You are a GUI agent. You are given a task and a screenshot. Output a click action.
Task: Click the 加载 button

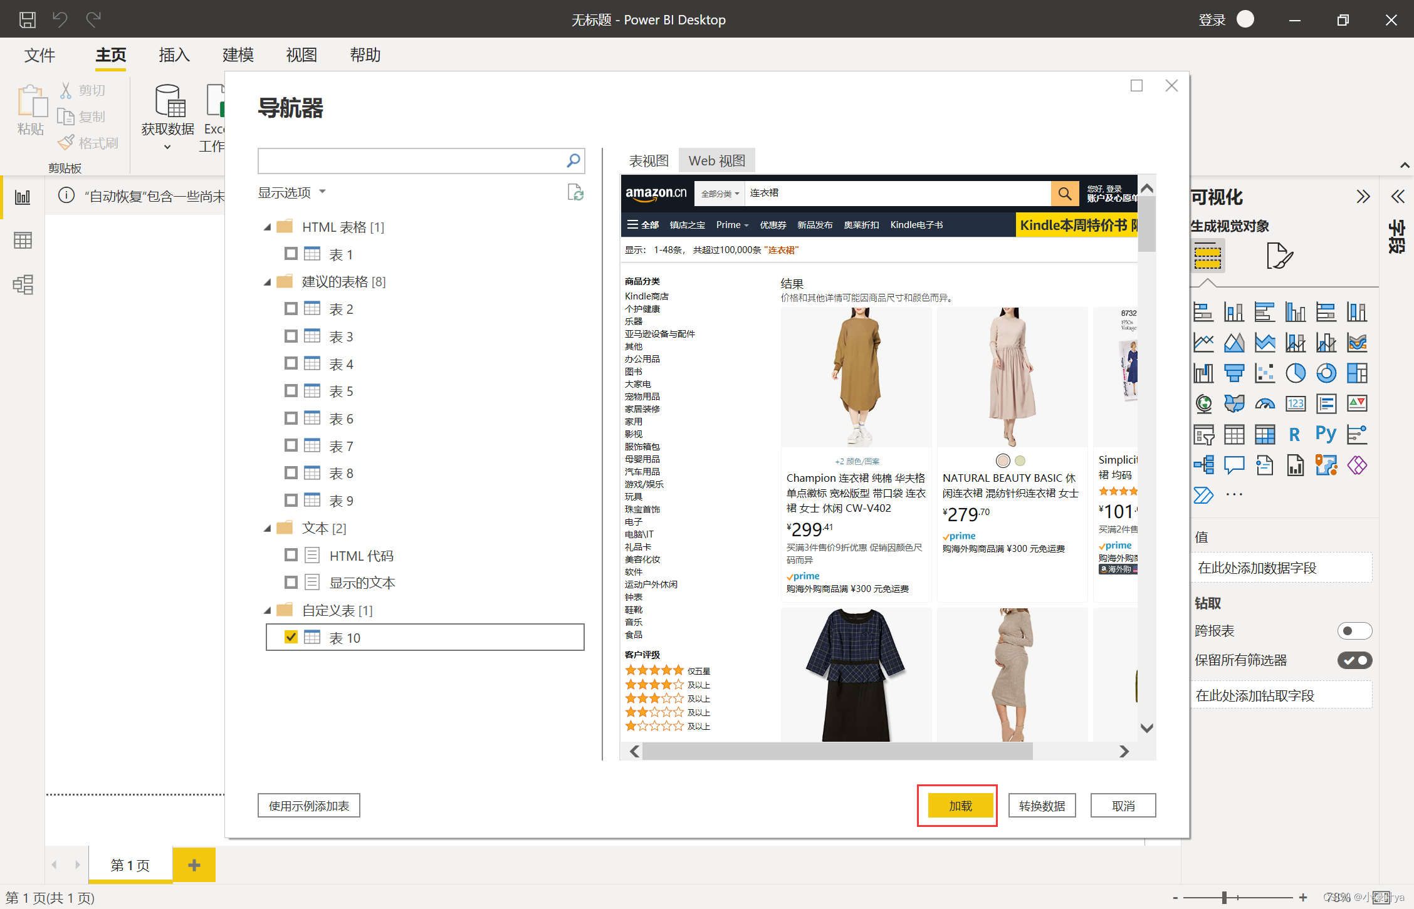[960, 806]
